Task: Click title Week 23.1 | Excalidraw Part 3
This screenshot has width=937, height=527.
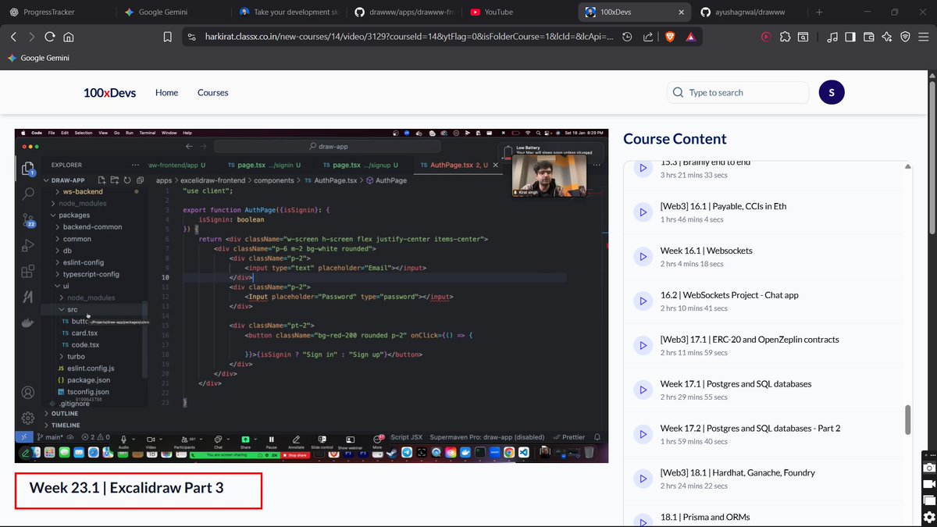Action: [x=126, y=488]
